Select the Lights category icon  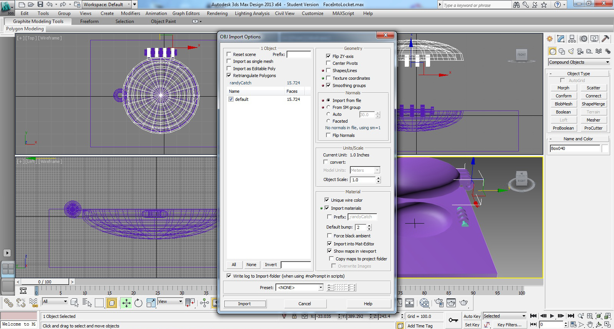(571, 51)
